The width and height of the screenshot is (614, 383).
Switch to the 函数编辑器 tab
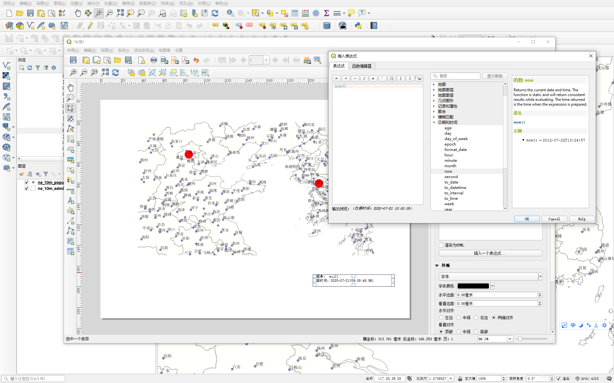pos(362,66)
